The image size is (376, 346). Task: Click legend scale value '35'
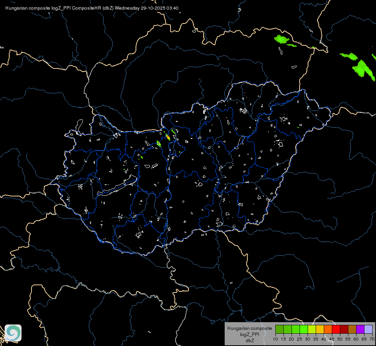316,339
